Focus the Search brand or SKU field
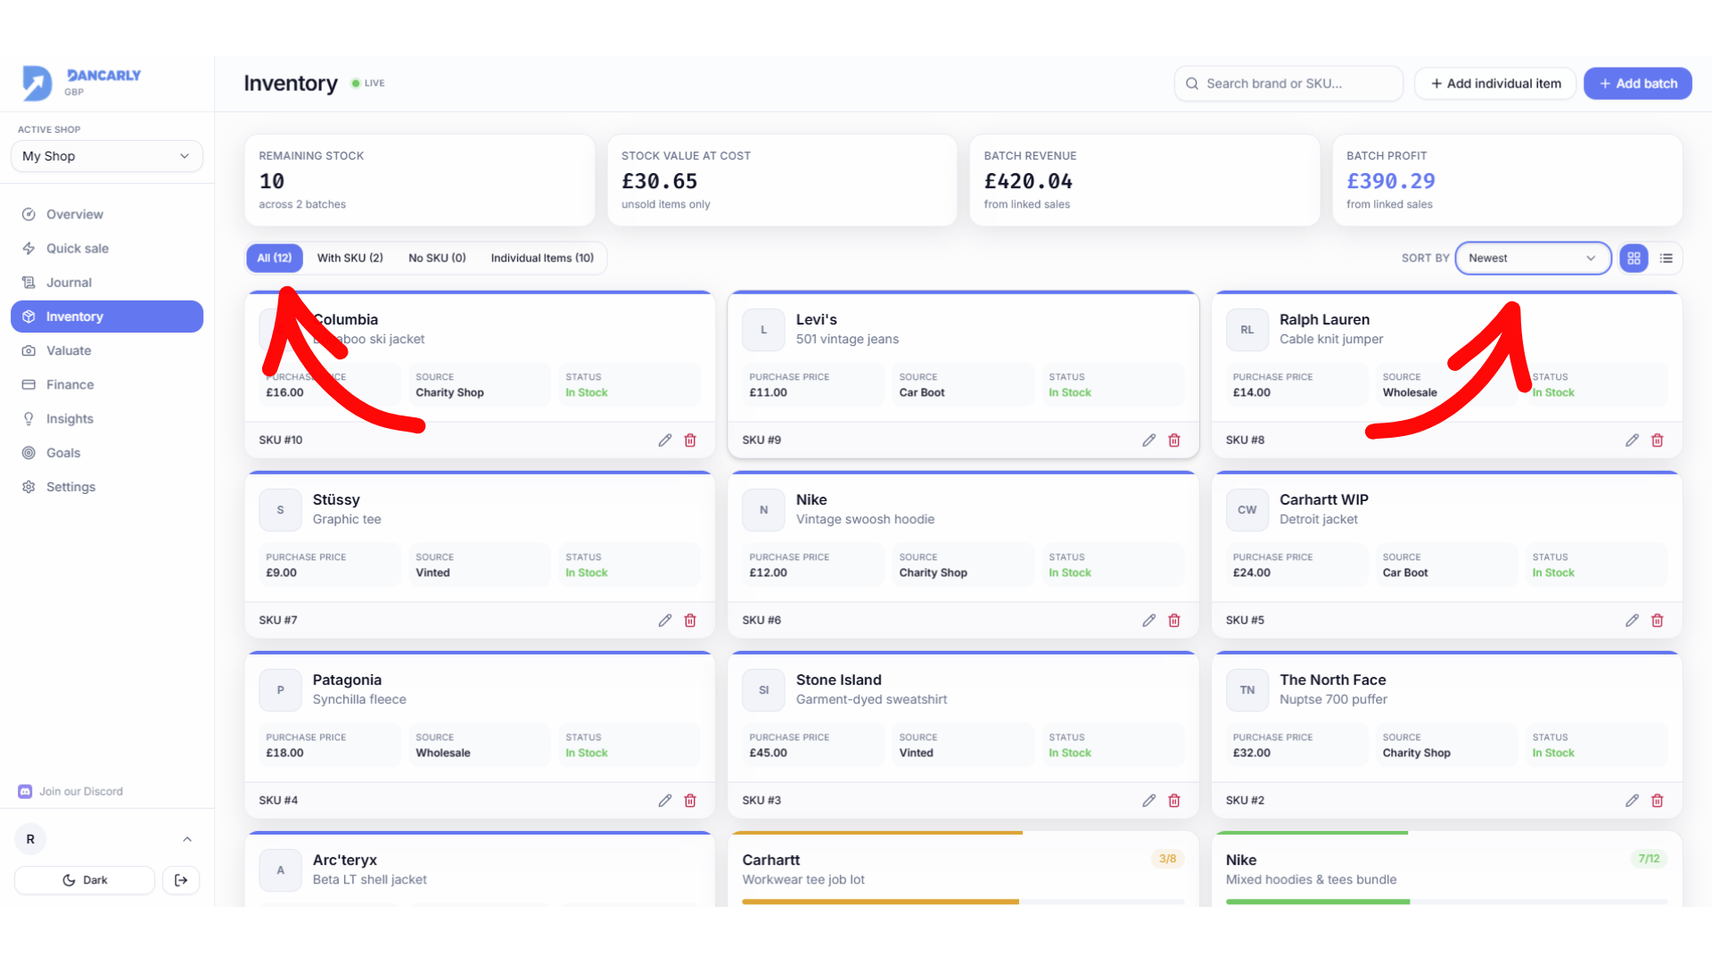This screenshot has height=963, width=1712. tap(1288, 83)
